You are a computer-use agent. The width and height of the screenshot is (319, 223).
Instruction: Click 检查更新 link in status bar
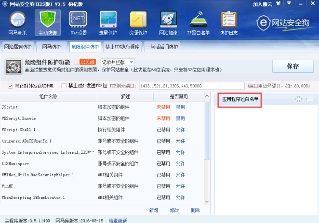[118, 220]
